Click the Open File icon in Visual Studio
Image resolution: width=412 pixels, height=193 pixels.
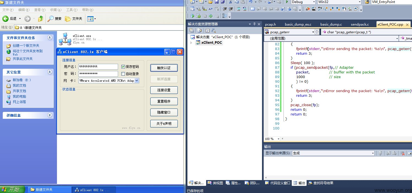tap(211, 2)
